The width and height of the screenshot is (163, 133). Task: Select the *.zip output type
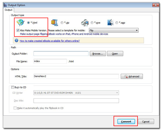62,23
